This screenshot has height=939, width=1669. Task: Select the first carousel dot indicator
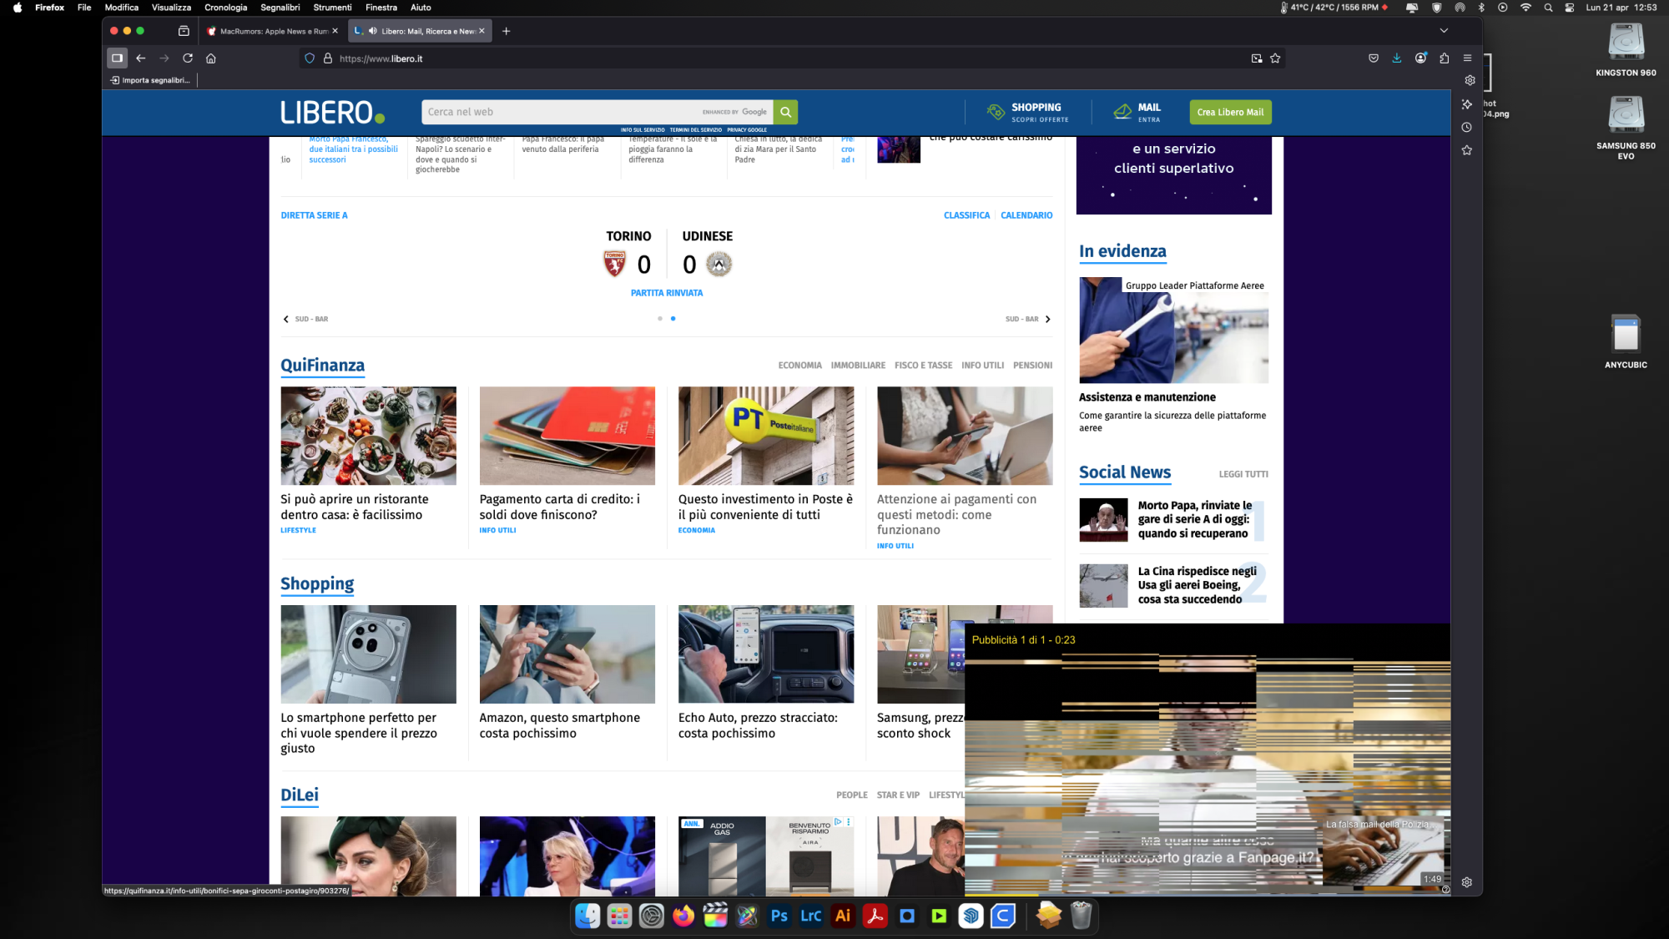point(660,319)
